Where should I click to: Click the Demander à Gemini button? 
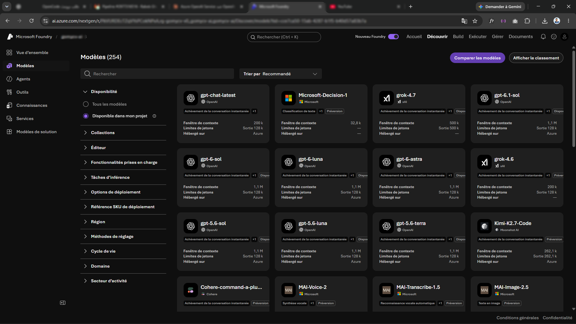tap(500, 7)
